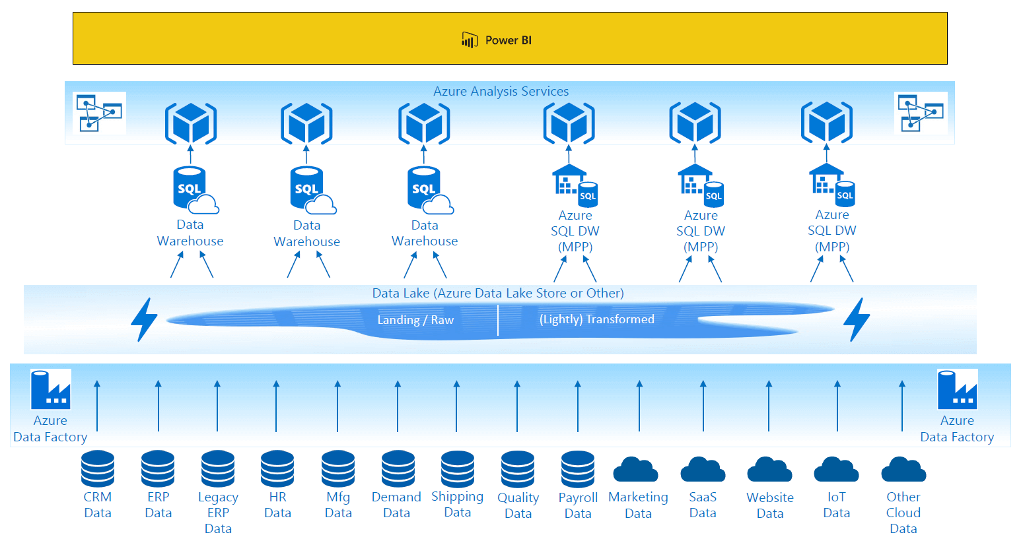Click the Payroll Data database icon
This screenshot has height=537, width=1023.
[578, 469]
